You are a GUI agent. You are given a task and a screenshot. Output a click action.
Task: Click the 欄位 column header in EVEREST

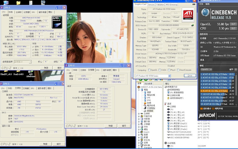point(167,84)
